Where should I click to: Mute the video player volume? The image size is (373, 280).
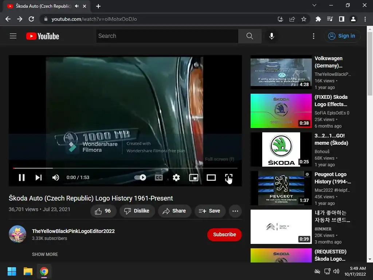pos(56,178)
